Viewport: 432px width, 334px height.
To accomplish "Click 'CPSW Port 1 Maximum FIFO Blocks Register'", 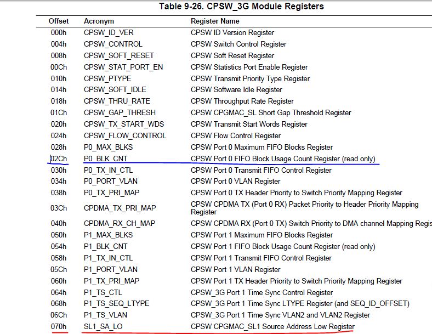I will pos(262,235).
